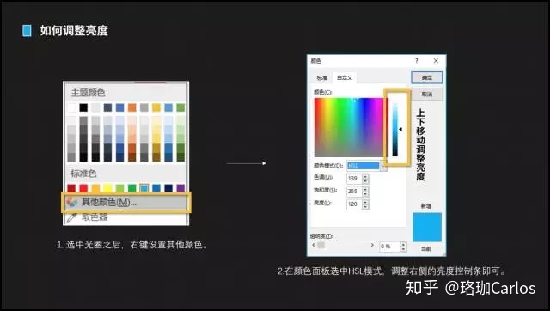
Task: Pick the bright red standard color
Action: [83, 188]
